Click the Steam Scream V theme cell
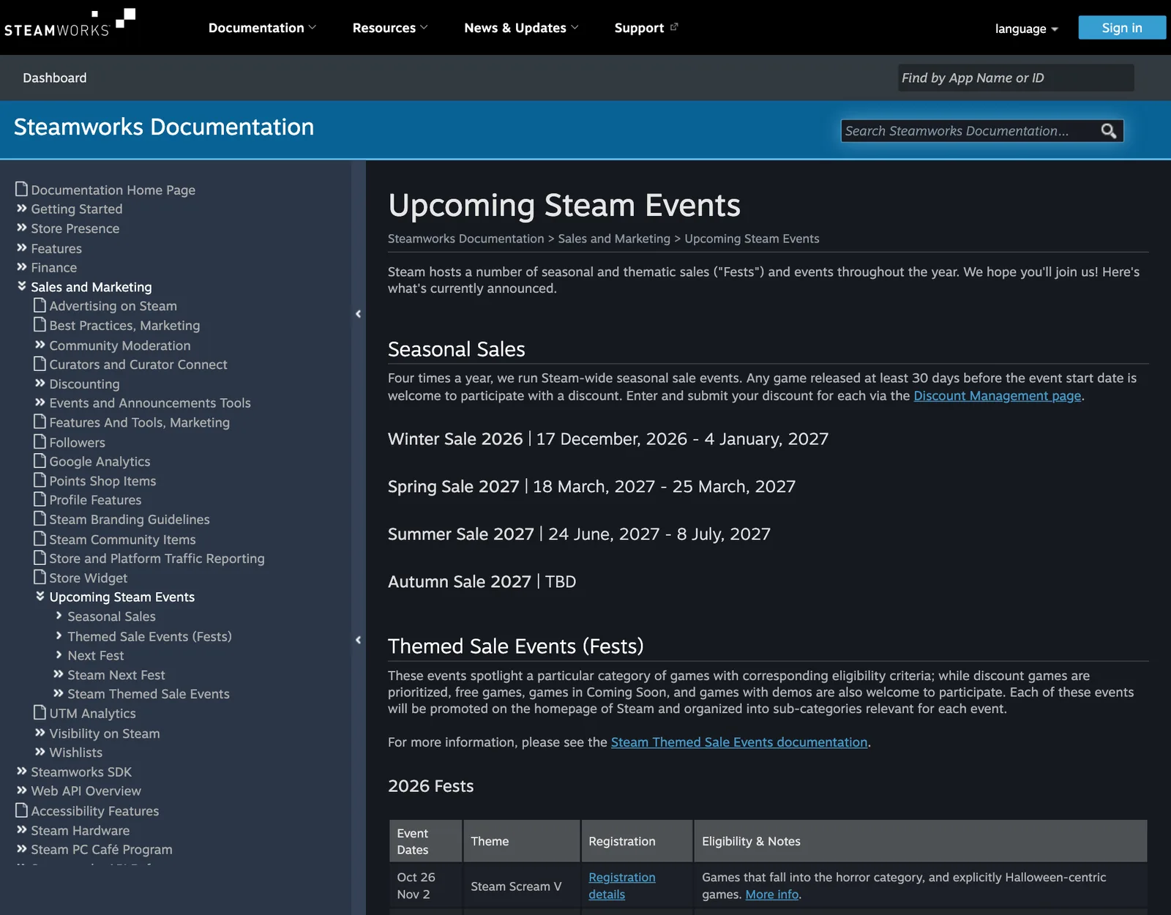This screenshot has height=915, width=1171. [x=521, y=886]
